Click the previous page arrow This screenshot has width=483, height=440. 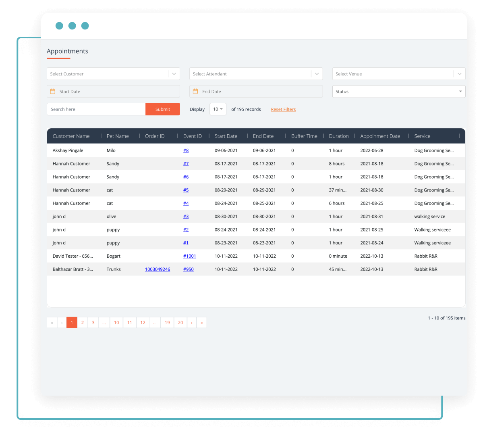click(61, 322)
